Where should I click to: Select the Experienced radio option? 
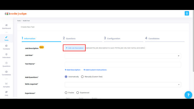(x=78, y=93)
